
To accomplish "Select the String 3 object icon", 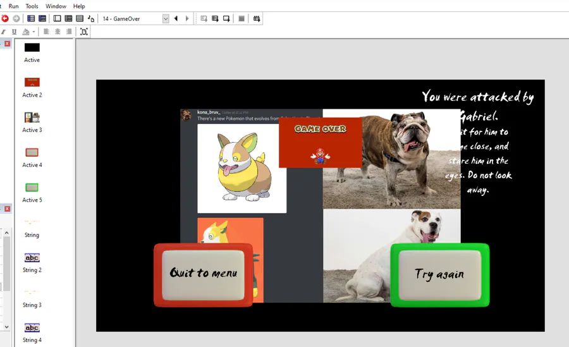I will point(32,292).
